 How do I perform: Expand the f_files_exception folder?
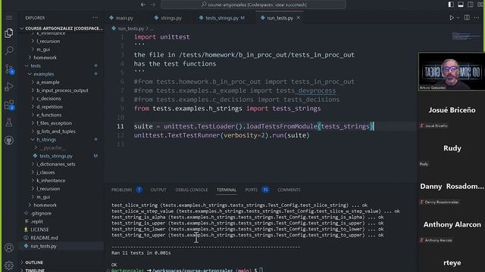click(54, 123)
